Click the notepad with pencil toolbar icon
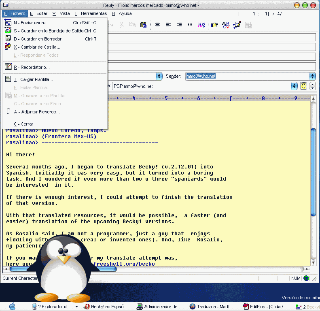 (237, 25)
